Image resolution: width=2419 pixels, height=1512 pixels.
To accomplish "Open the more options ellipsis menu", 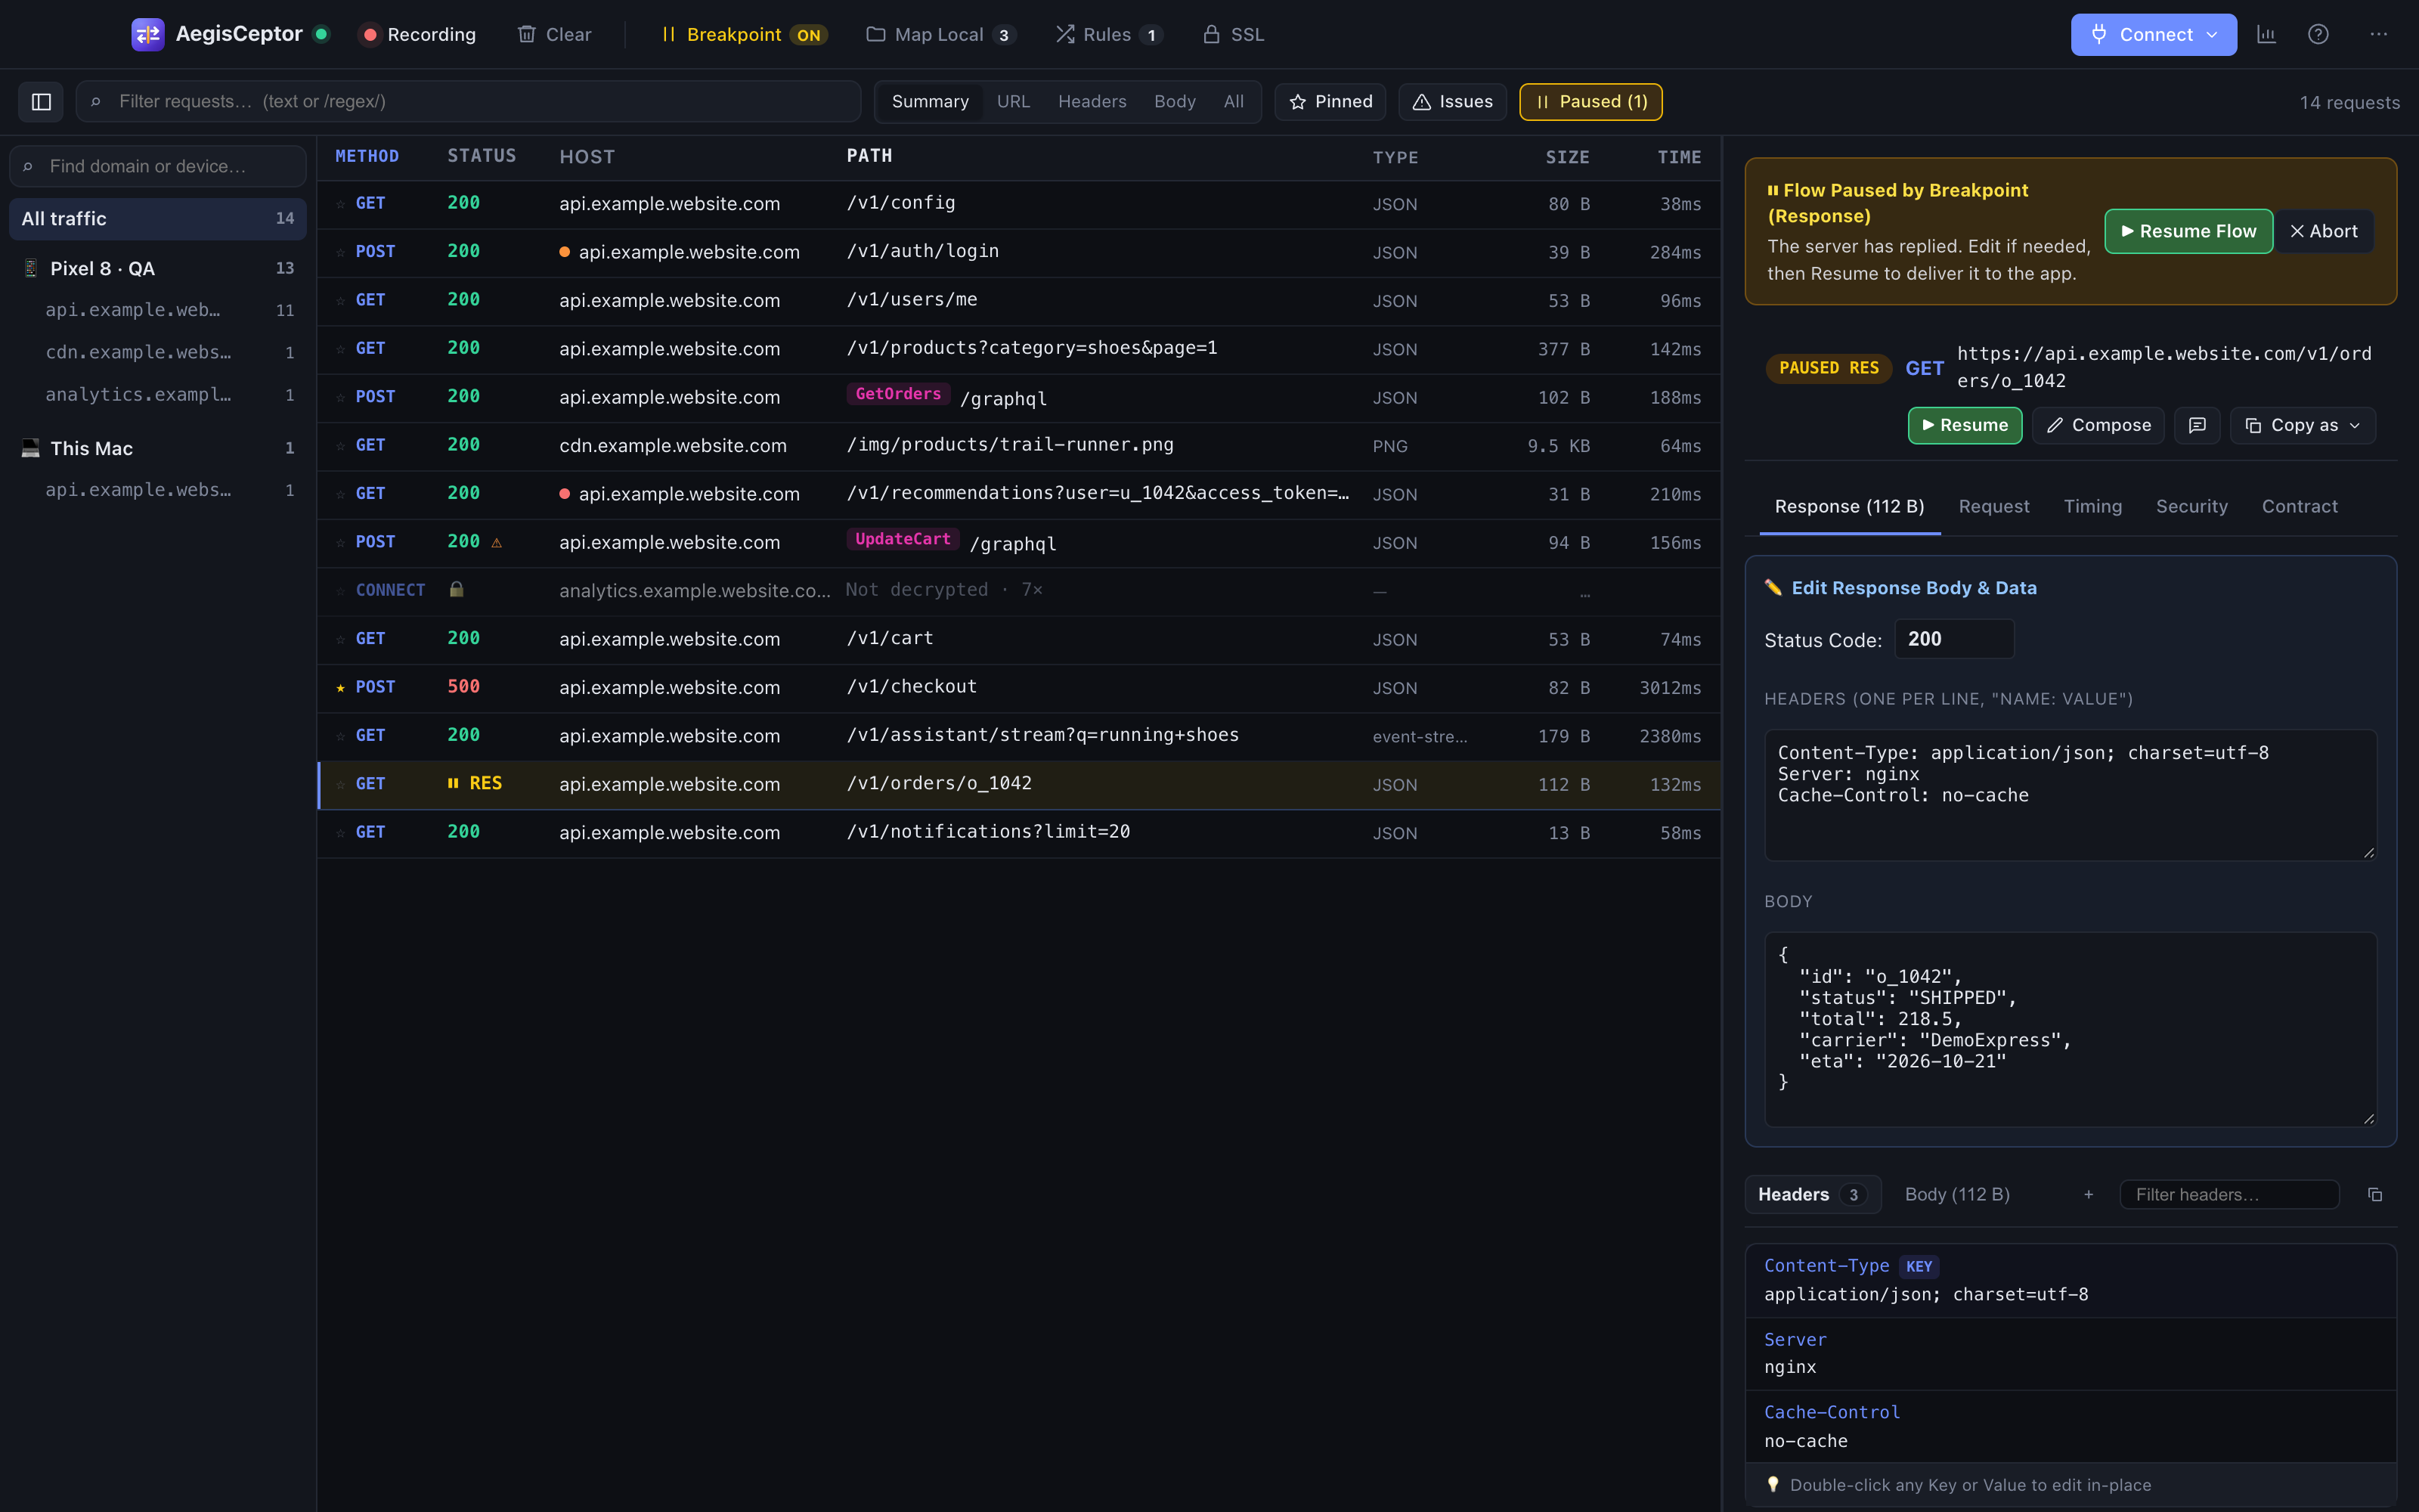I will 2378,35.
